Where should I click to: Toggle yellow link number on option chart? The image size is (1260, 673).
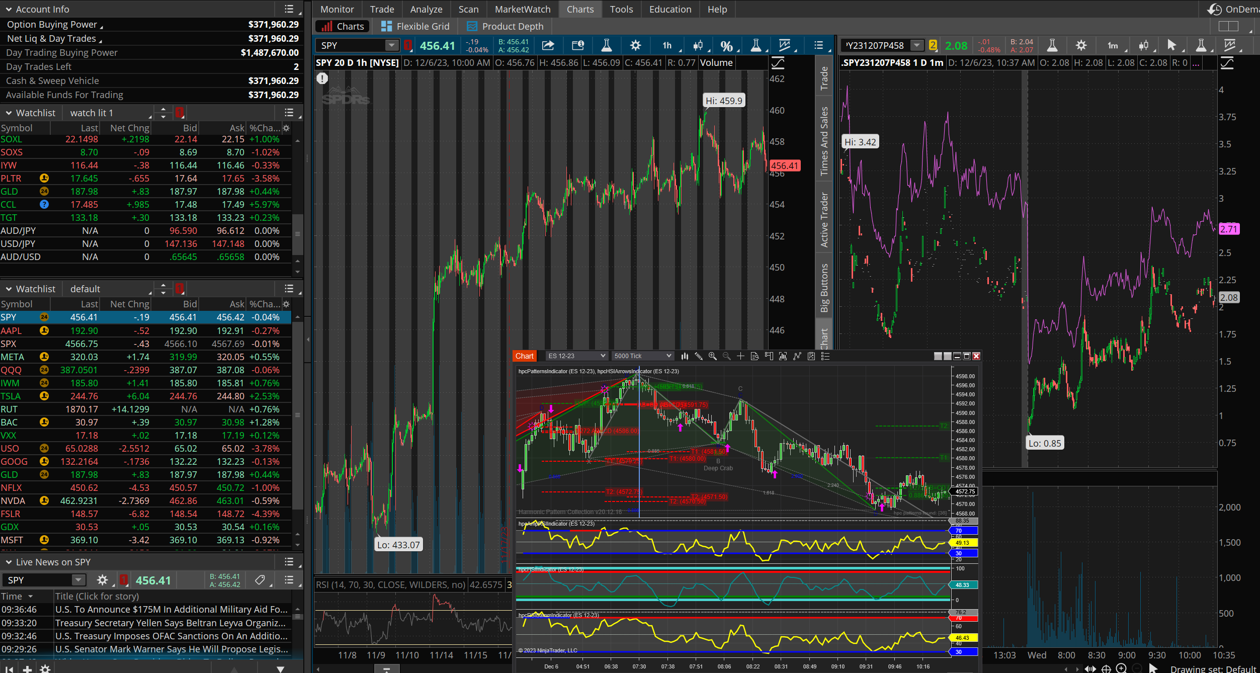pos(933,46)
